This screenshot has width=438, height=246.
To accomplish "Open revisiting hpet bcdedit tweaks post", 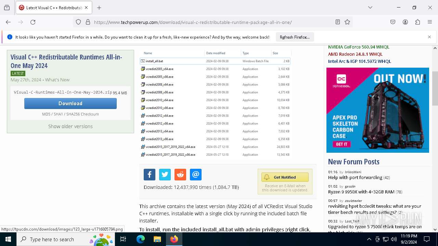I will click(375, 209).
